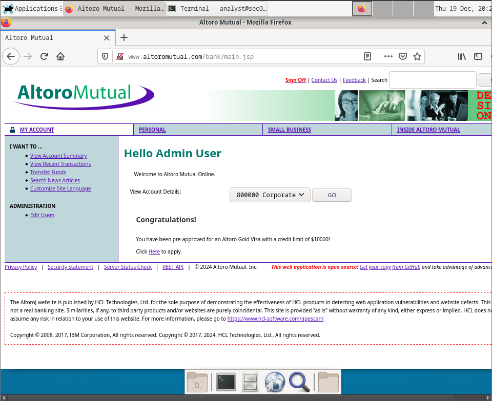492x401 pixels.
Task: Focus the site Search text field
Action: pyautogui.click(x=433, y=80)
